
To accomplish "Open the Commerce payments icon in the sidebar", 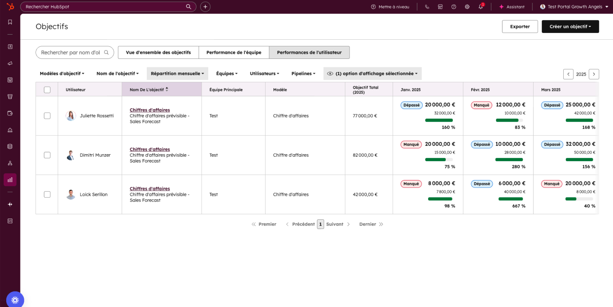I will pos(10,113).
